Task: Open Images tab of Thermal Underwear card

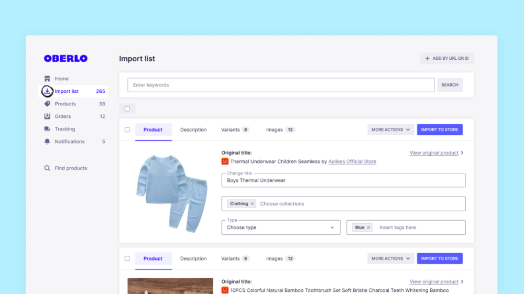Action: tap(280, 129)
